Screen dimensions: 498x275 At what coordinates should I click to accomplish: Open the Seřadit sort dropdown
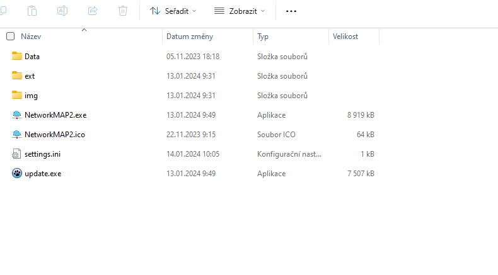tap(173, 11)
